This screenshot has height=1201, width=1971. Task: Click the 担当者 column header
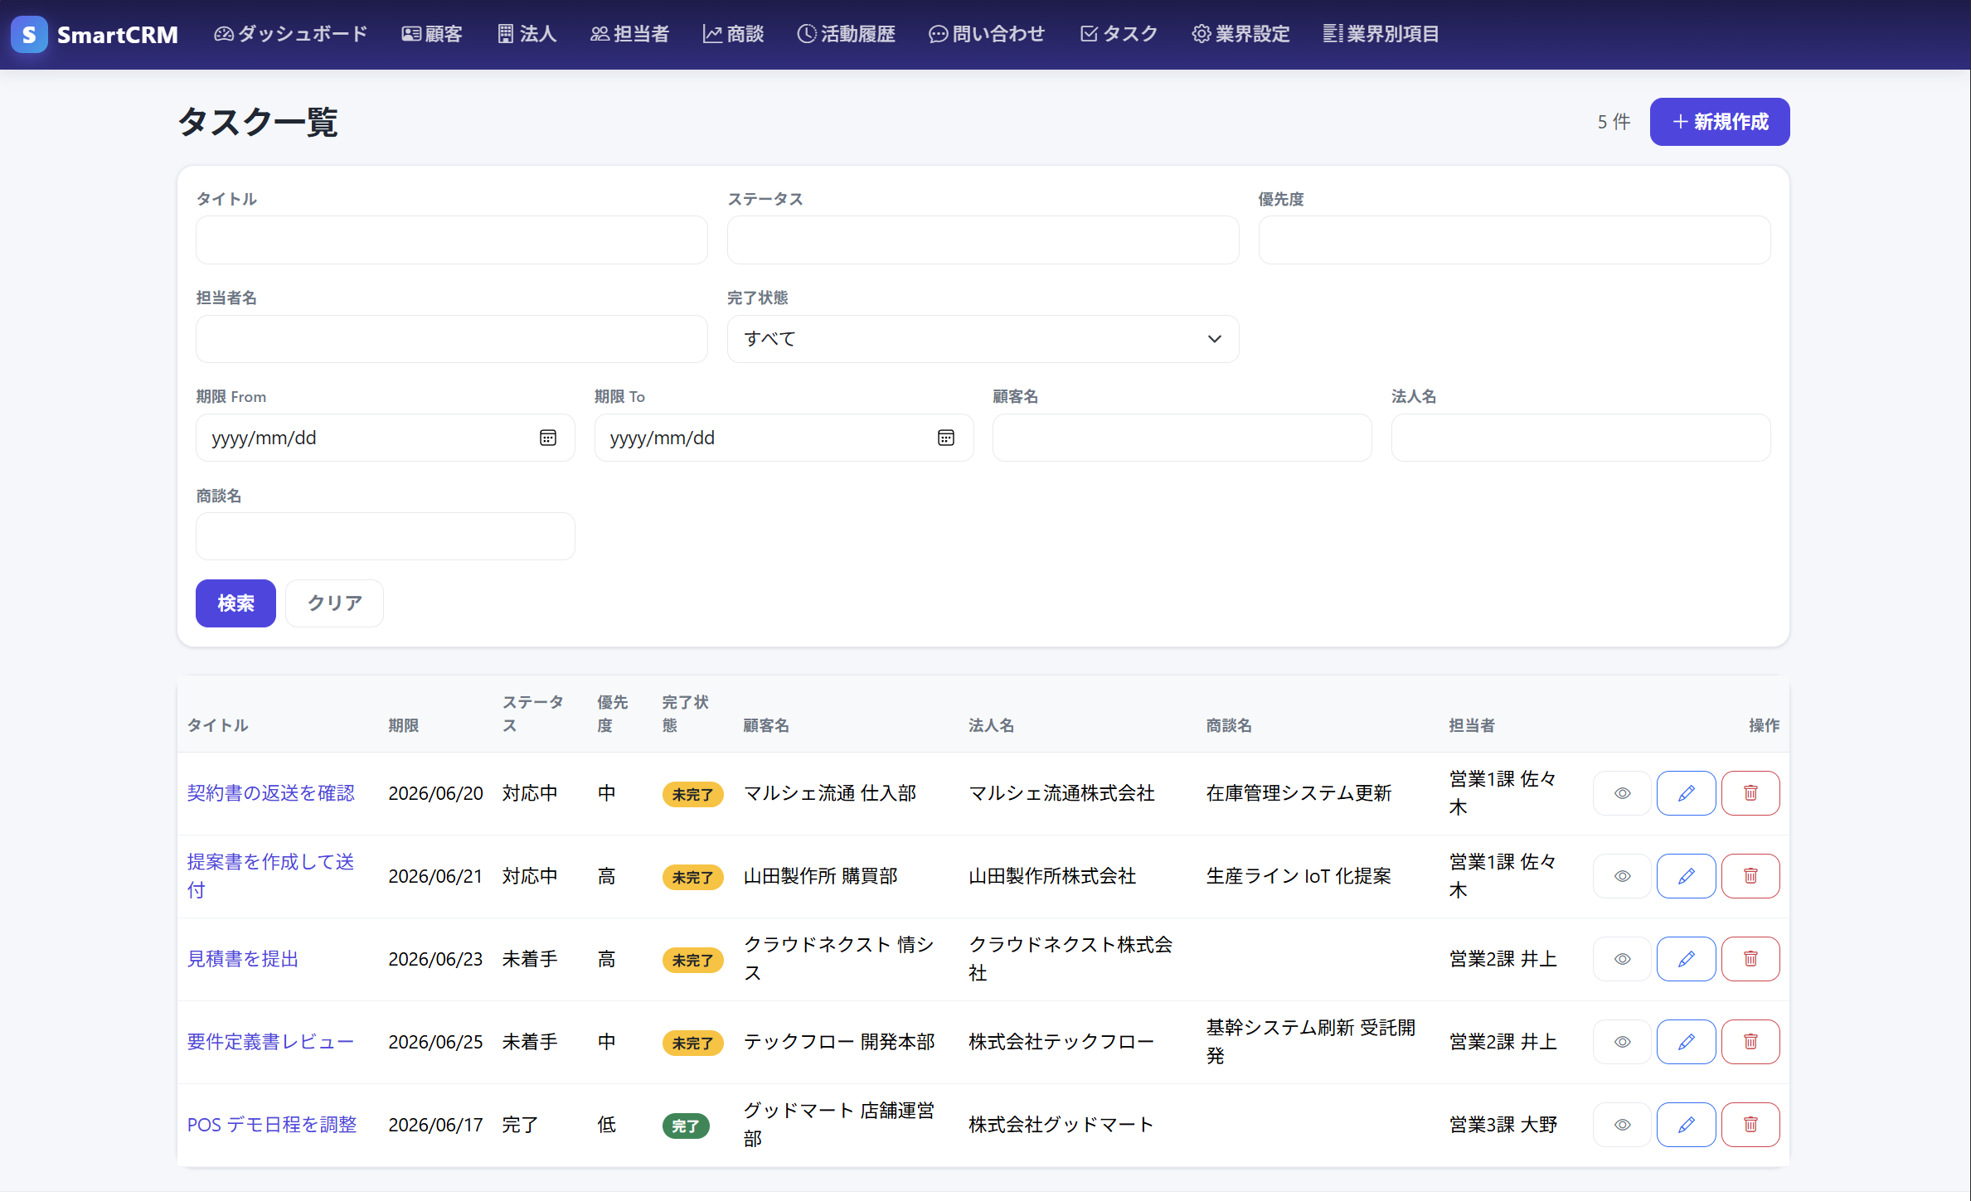pos(1472,725)
